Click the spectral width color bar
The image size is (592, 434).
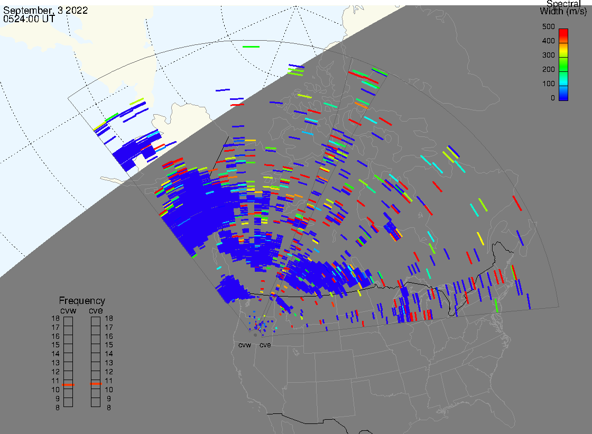[563, 64]
